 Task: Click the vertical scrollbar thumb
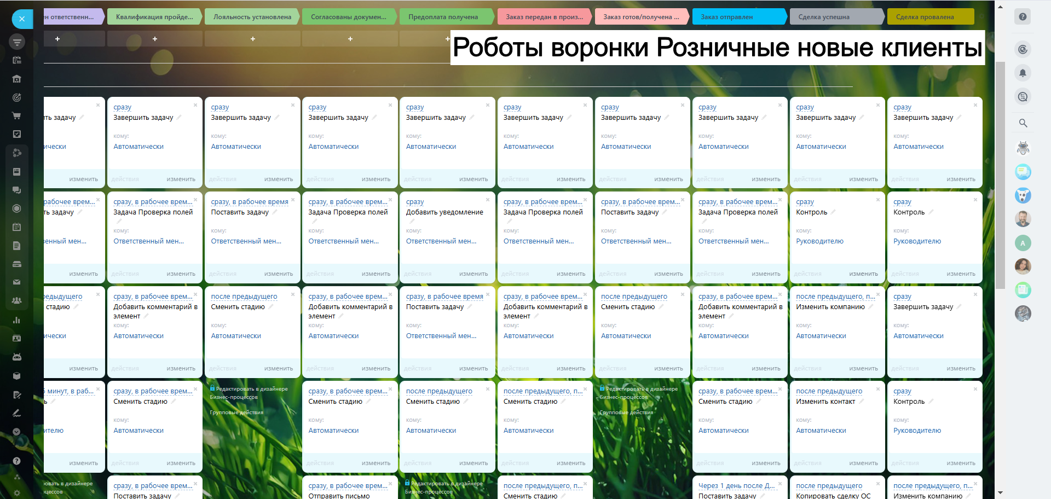[1000, 175]
